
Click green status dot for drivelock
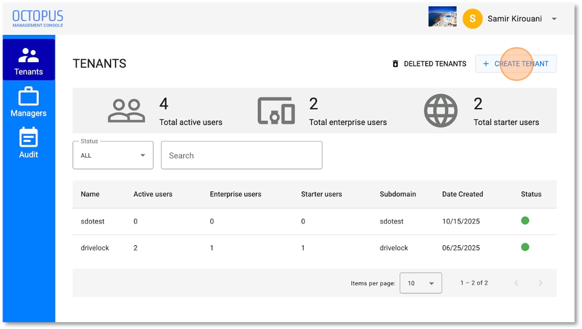(x=525, y=247)
